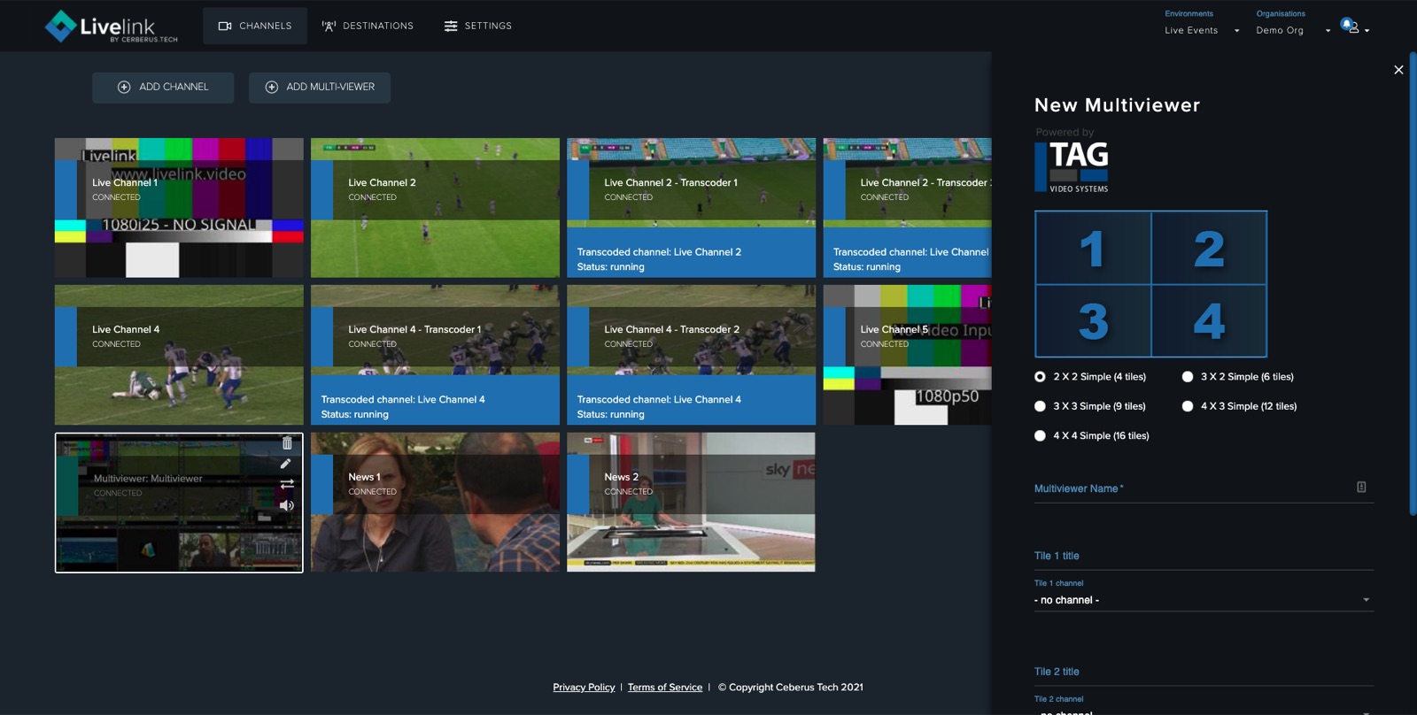This screenshot has width=1417, height=715.
Task: Open Live Channel 4 - Transcoder 1 tile
Action: tap(435, 355)
